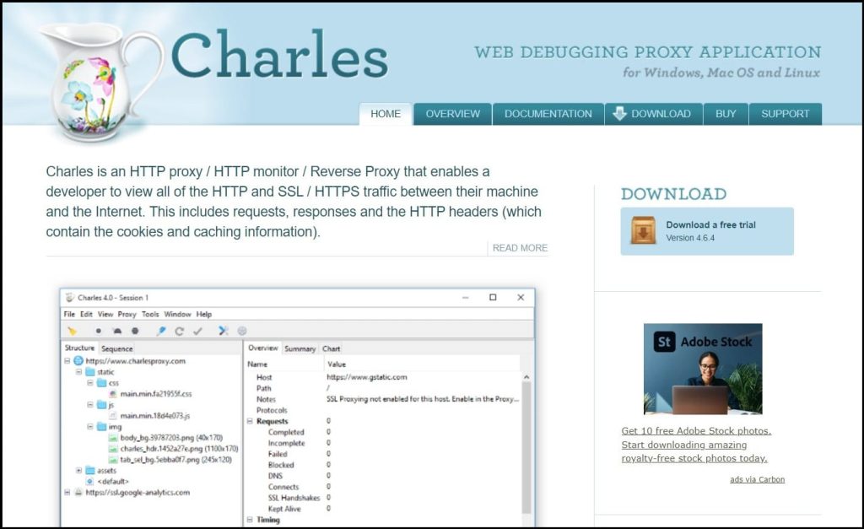Image resolution: width=864 pixels, height=529 pixels.
Task: Collapse the js folder node
Action: tap(89, 405)
